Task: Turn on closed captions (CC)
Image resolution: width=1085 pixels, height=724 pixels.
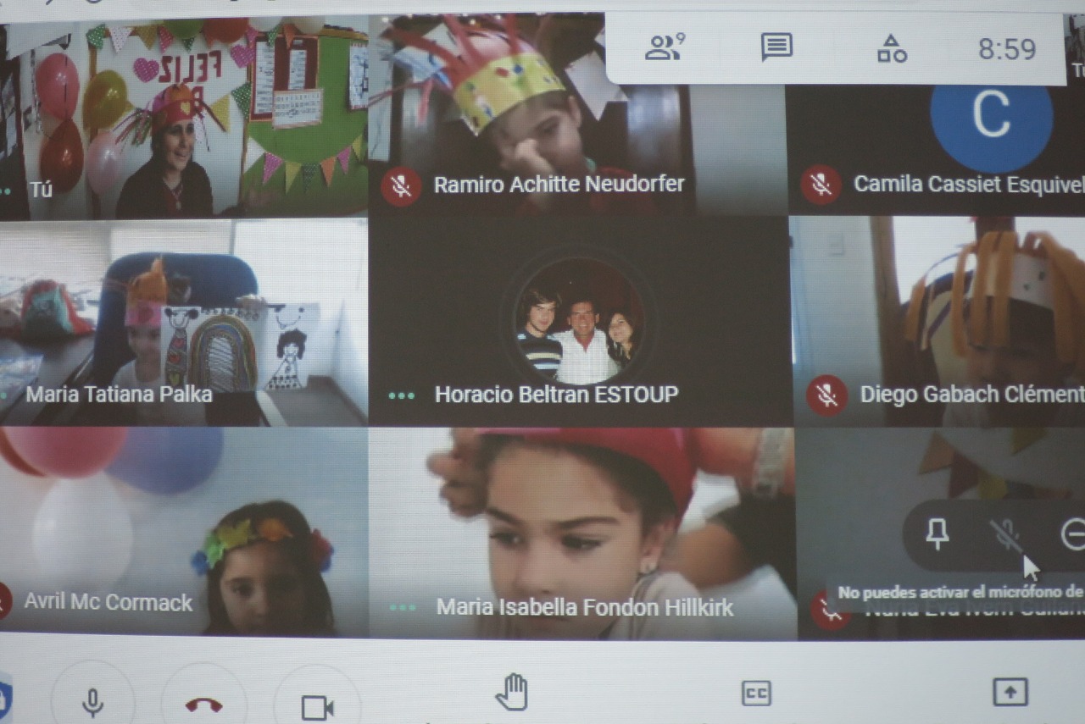Action: coord(756,694)
